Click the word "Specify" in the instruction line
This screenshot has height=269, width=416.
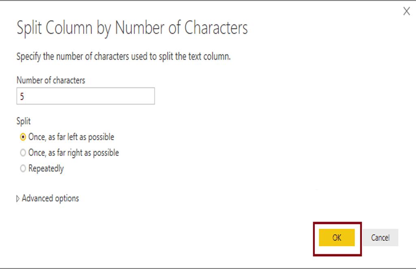[28, 56]
